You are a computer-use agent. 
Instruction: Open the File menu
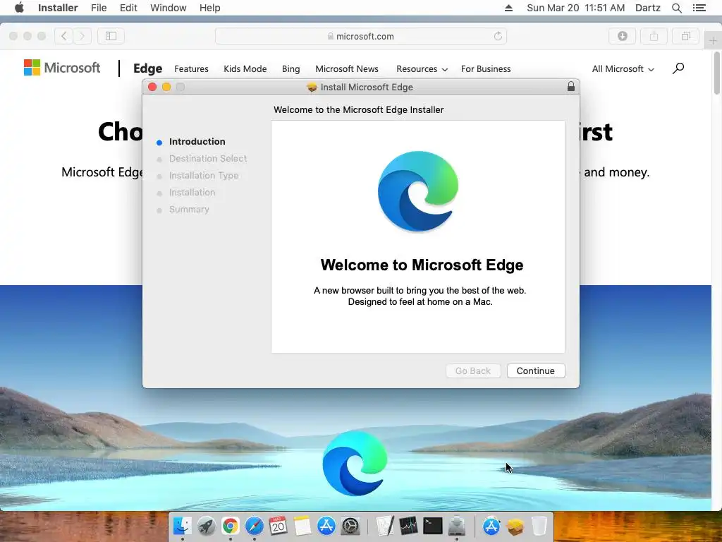click(99, 8)
